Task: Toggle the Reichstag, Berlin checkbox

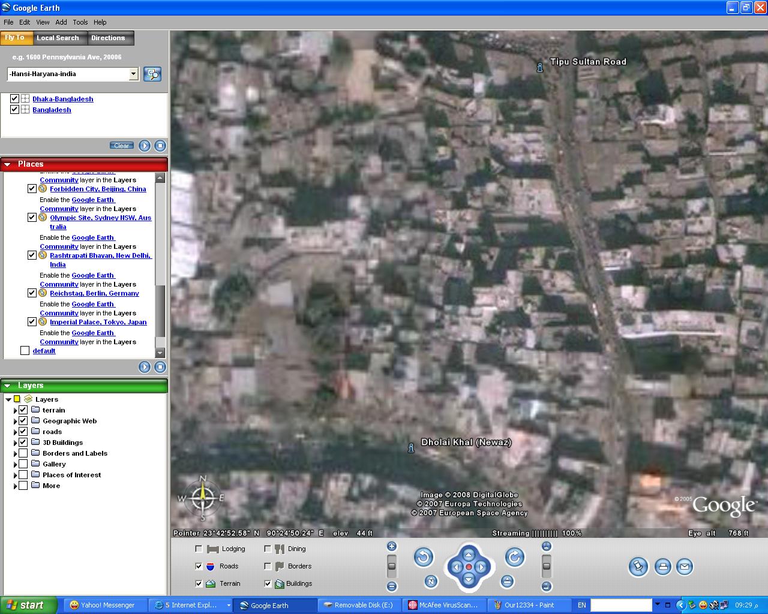Action: point(32,293)
